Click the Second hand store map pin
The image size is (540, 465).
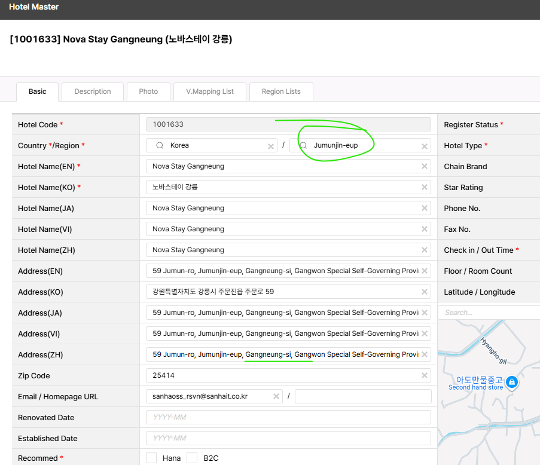click(511, 380)
